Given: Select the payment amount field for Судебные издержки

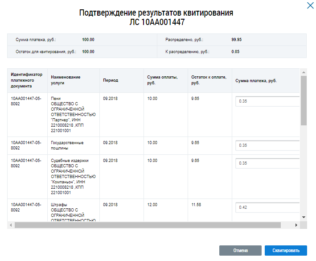Looking at the screenshot, I should coord(267,163).
